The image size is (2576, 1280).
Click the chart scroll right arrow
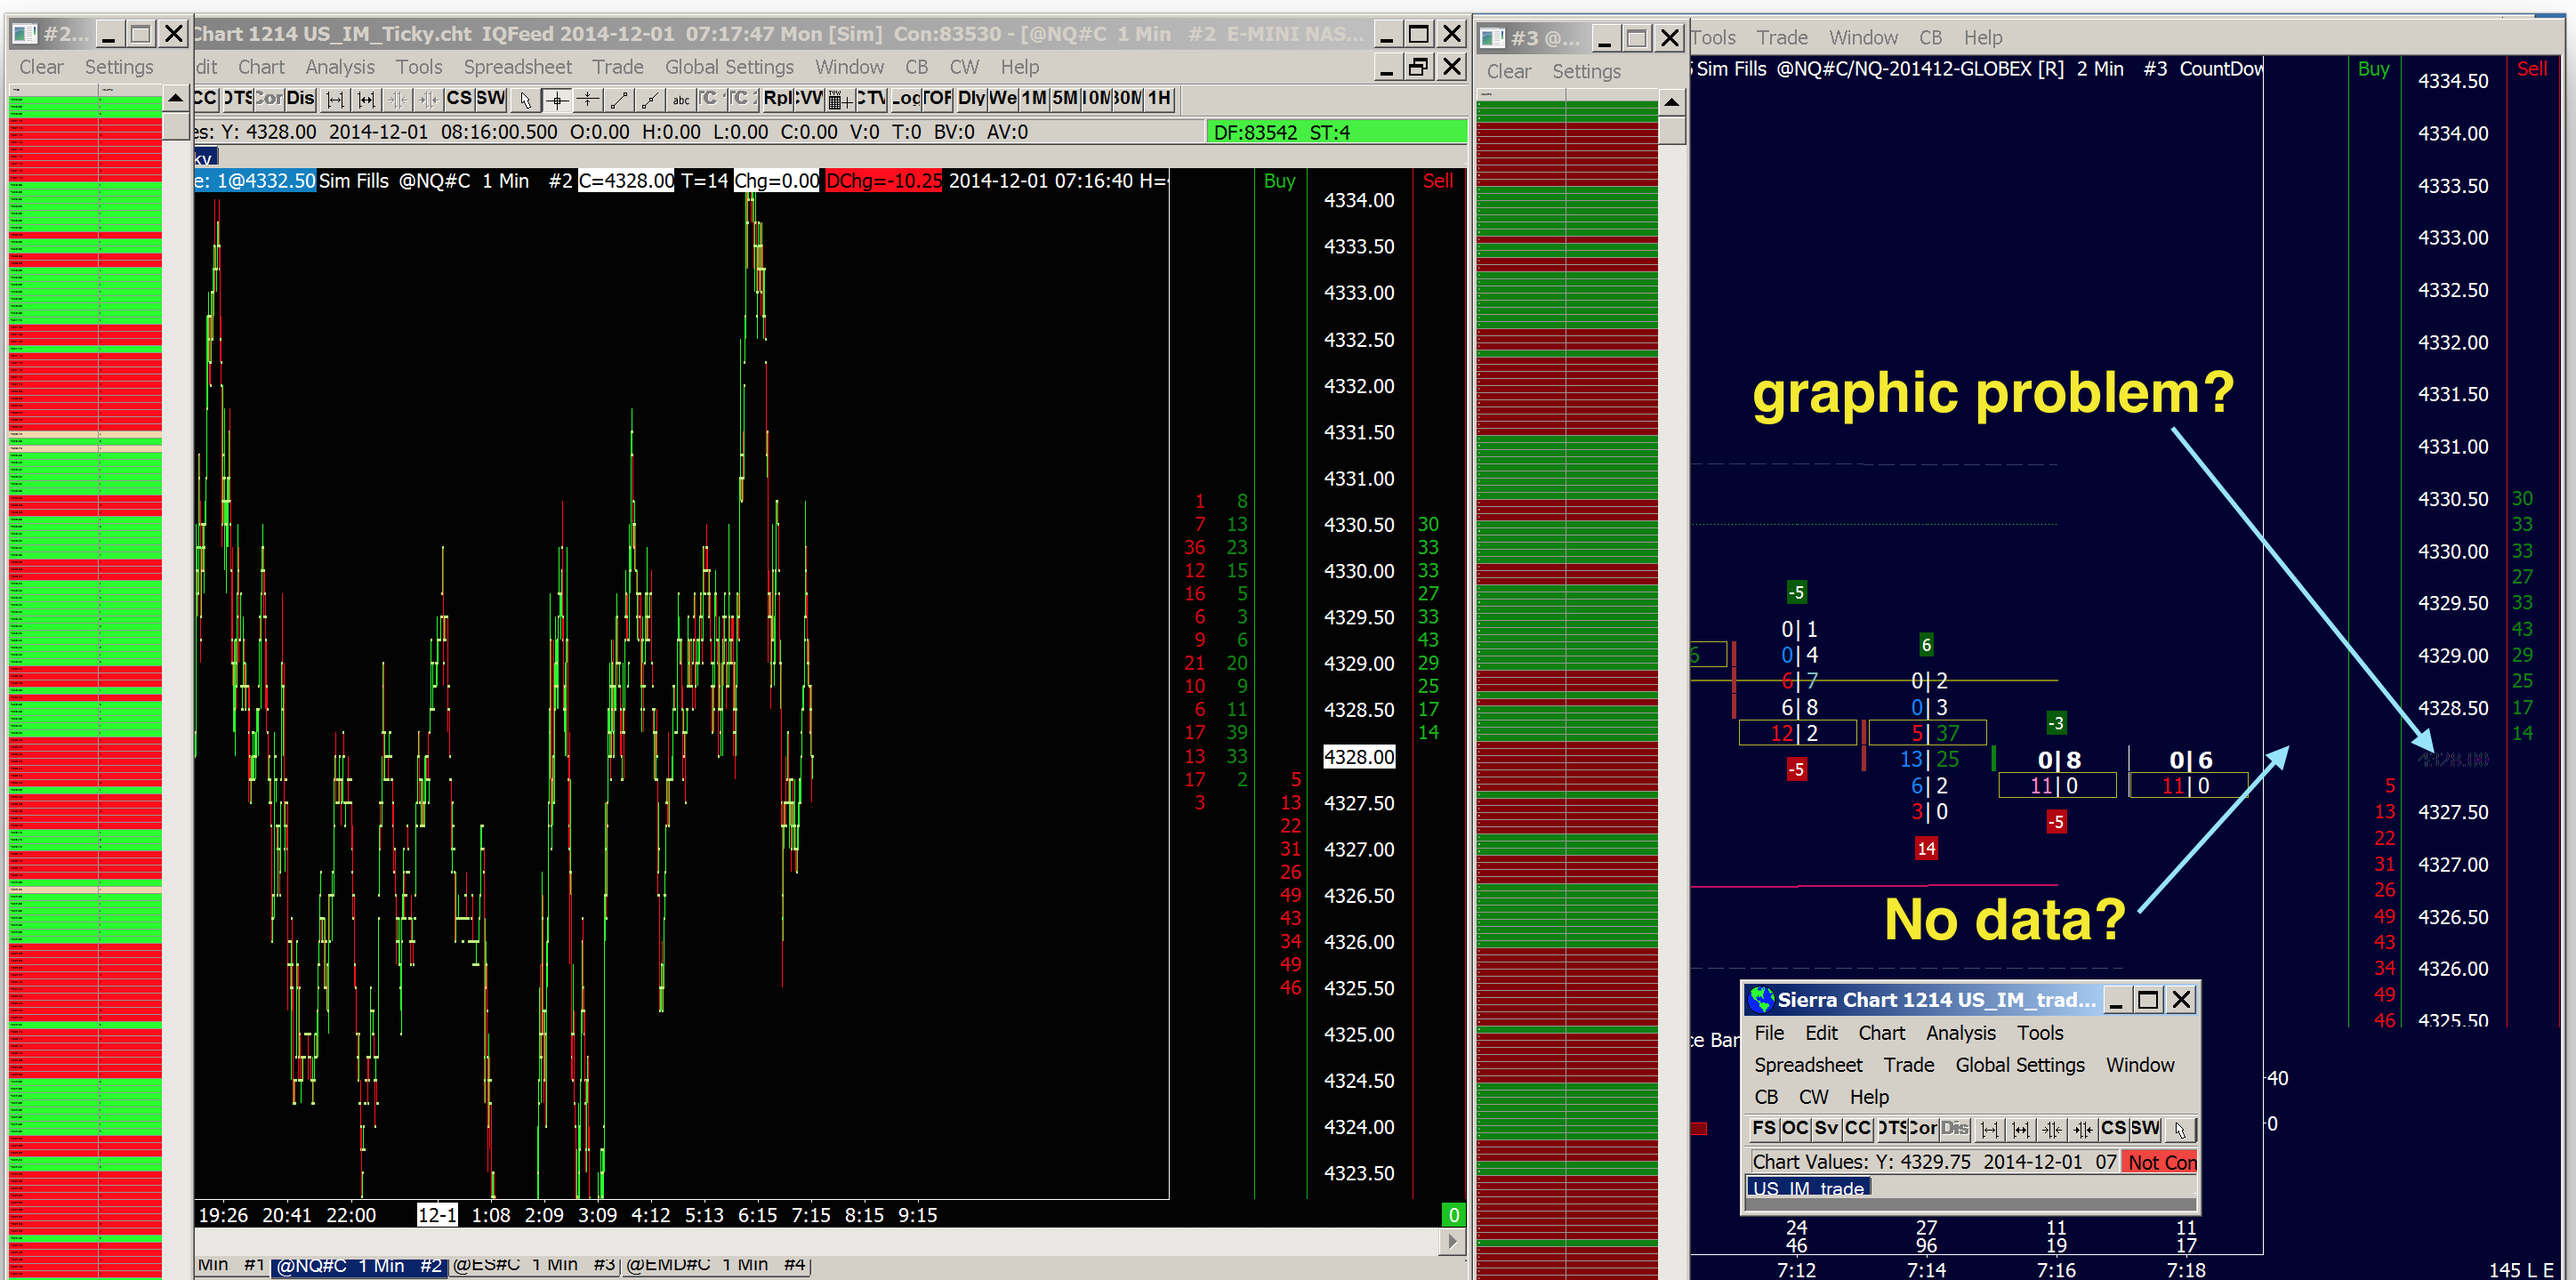click(1453, 1241)
